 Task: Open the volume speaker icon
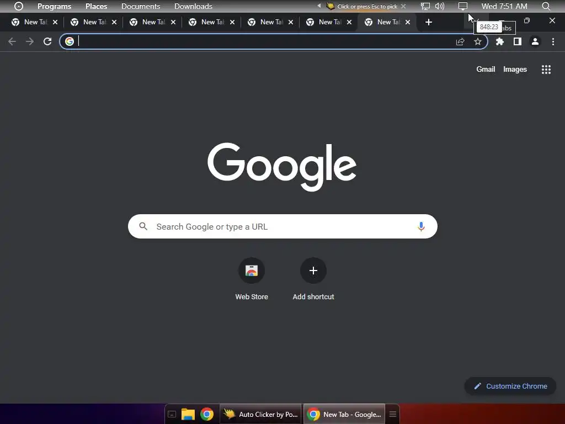tap(440, 6)
